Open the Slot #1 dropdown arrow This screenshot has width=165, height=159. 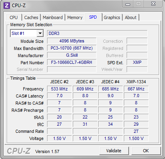pyautogui.click(x=40, y=33)
